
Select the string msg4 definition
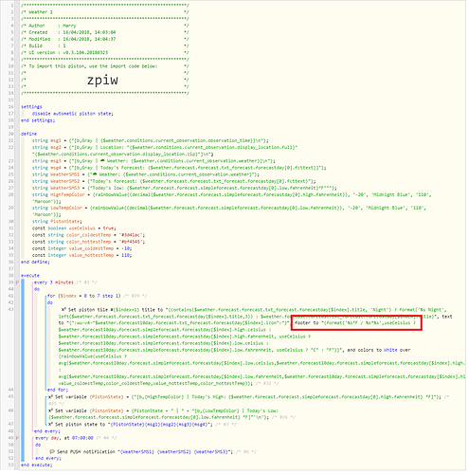179,168
